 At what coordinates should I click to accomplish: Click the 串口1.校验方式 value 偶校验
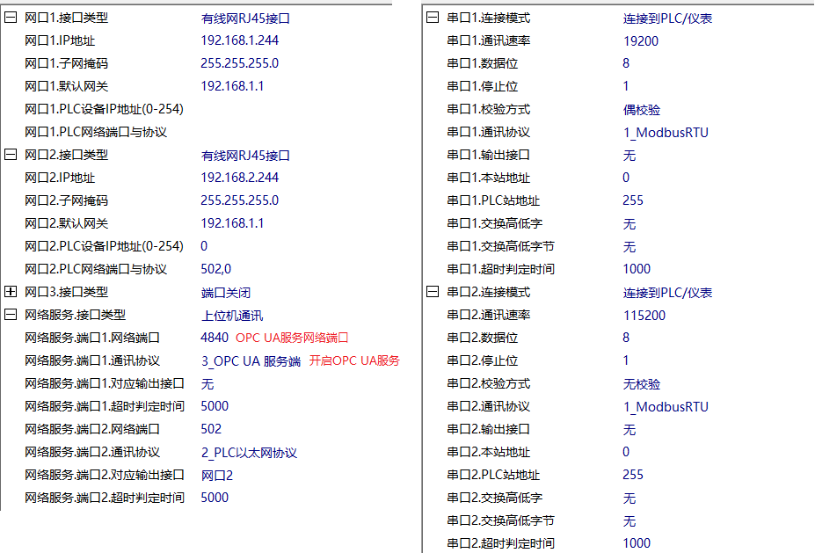pos(642,110)
